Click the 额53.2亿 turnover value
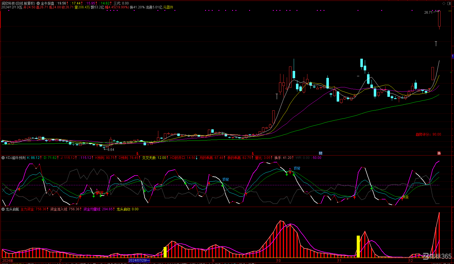Screen dimensions: 454x264 coord(98,7)
